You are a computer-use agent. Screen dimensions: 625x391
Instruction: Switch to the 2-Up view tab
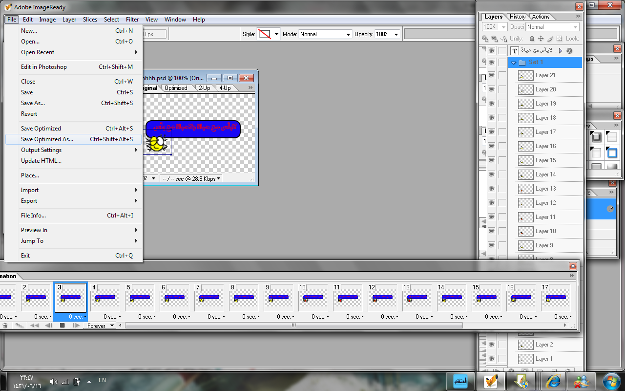tap(205, 88)
